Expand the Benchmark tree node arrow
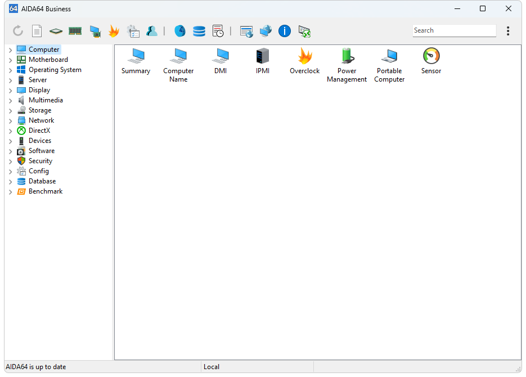Screen dimensions: 526x377 [x=10, y=192]
